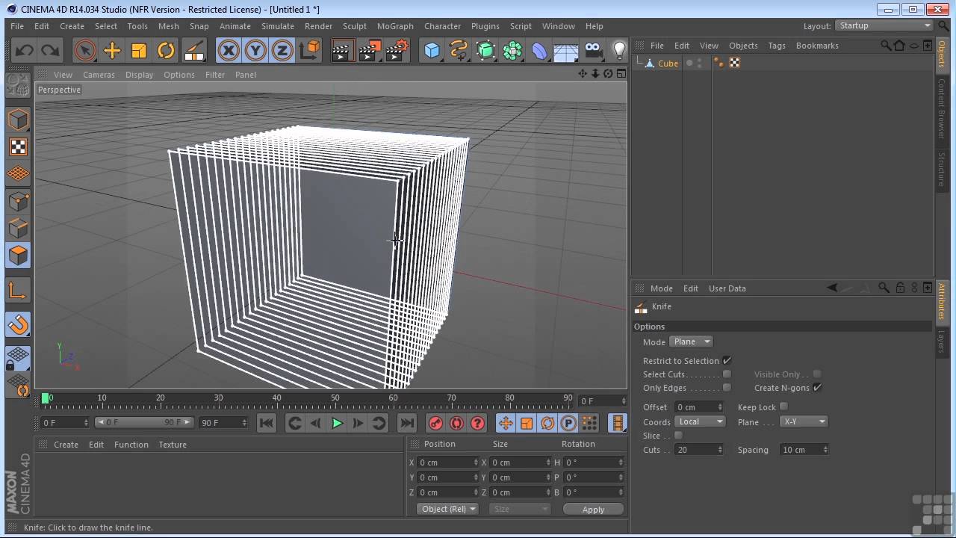Open the Object (Rel) dropdown
Screen dimensions: 956x538
coord(448,509)
